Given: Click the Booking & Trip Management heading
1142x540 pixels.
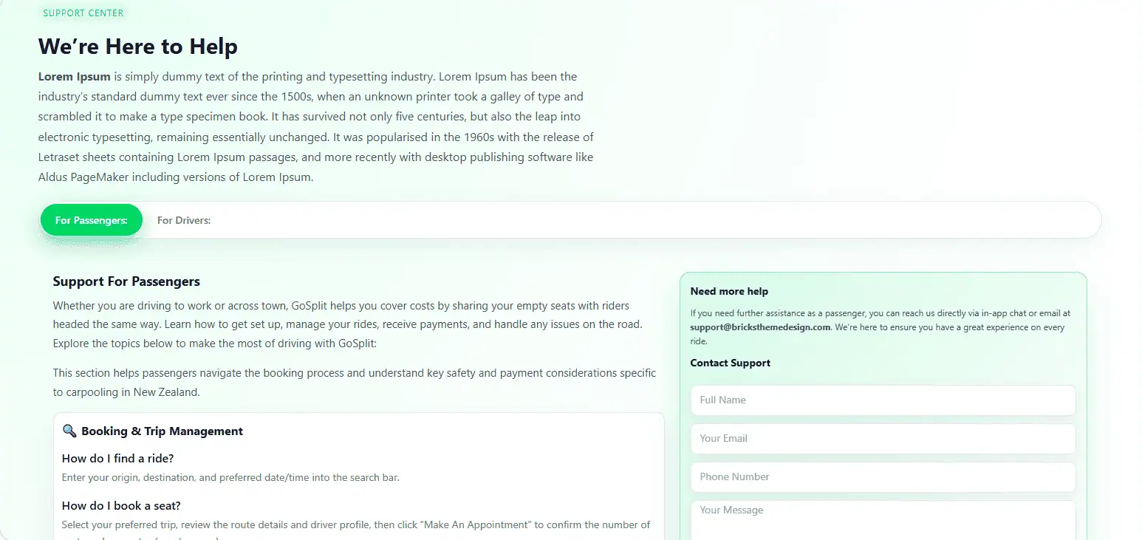Looking at the screenshot, I should 162,431.
